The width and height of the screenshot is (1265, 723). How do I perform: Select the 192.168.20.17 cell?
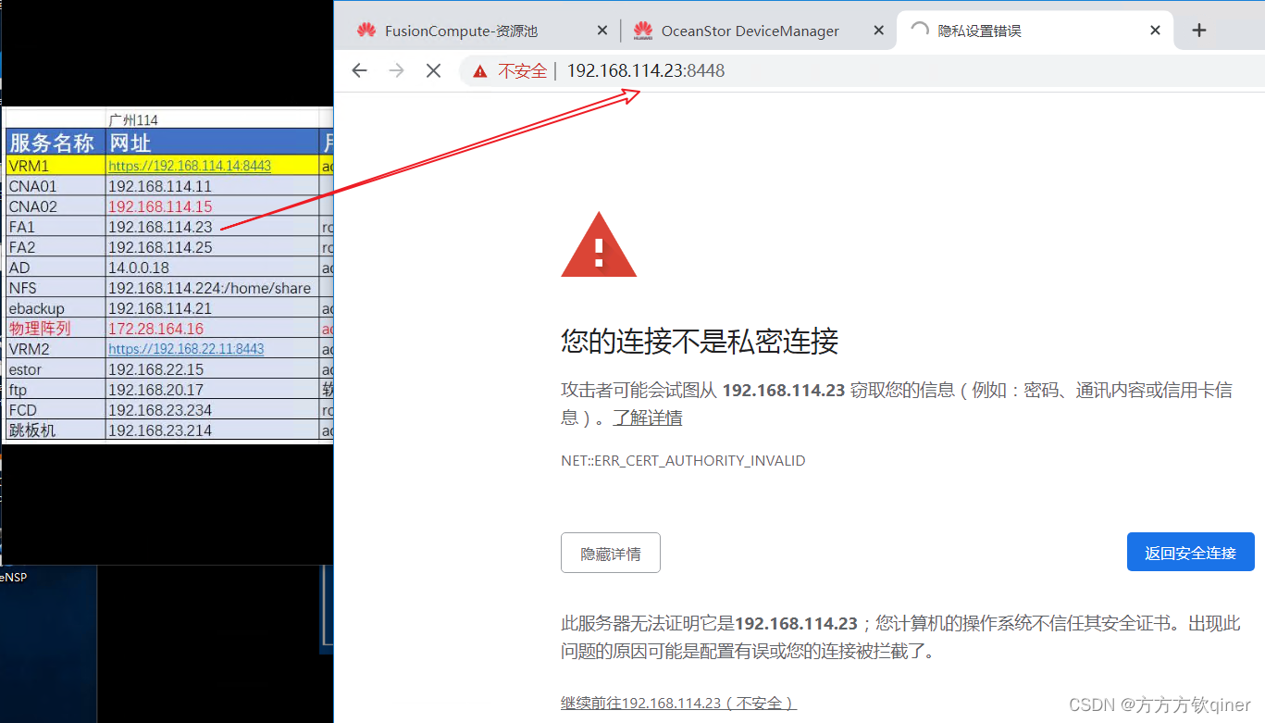coord(212,390)
